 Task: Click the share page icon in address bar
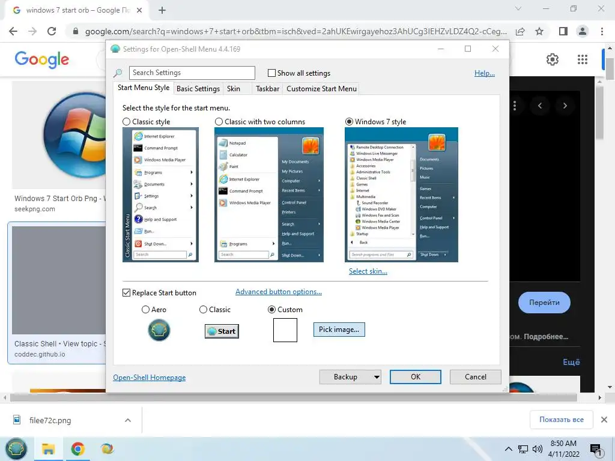click(520, 31)
